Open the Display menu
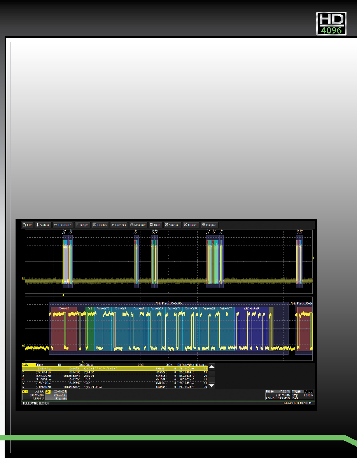The width and height of the screenshot is (357, 463). coord(100,225)
